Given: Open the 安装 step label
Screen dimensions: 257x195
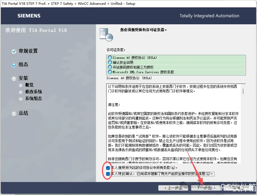Looking at the screenshot, I should (23, 78).
